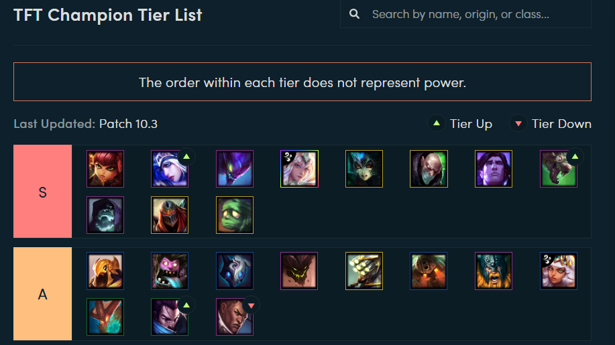This screenshot has width=615, height=345.
Task: Select Yasuo portrait in A tier
Action: tap(170, 317)
